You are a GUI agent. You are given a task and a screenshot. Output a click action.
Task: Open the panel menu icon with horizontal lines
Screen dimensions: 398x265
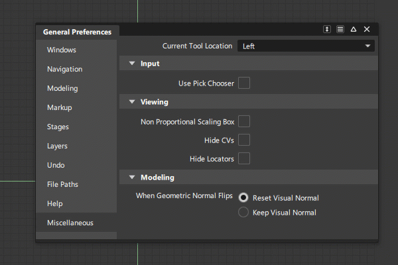[340, 30]
